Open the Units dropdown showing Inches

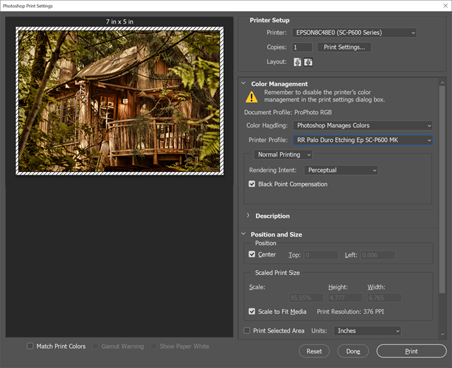(x=367, y=330)
